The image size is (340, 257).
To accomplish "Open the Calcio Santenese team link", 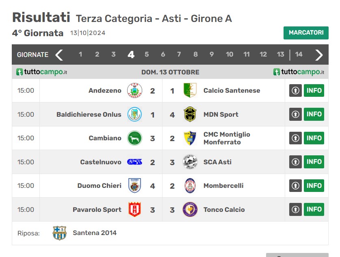I will click(232, 91).
